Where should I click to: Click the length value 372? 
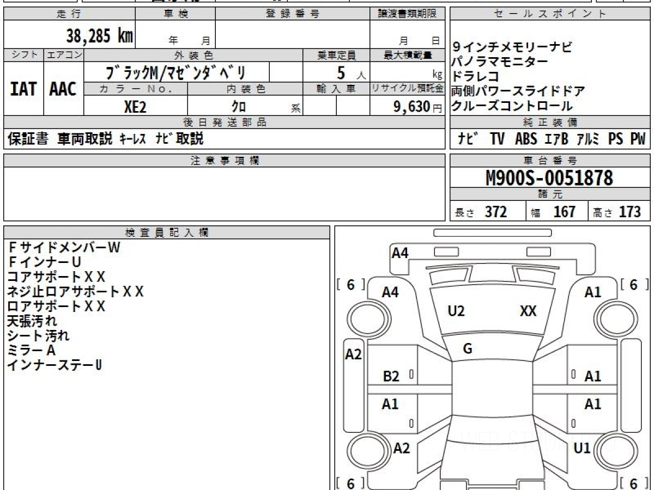pos(496,212)
